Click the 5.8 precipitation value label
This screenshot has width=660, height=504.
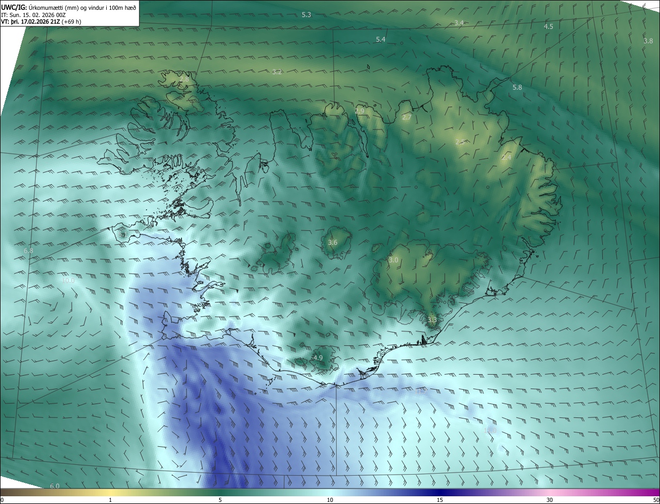coord(517,88)
